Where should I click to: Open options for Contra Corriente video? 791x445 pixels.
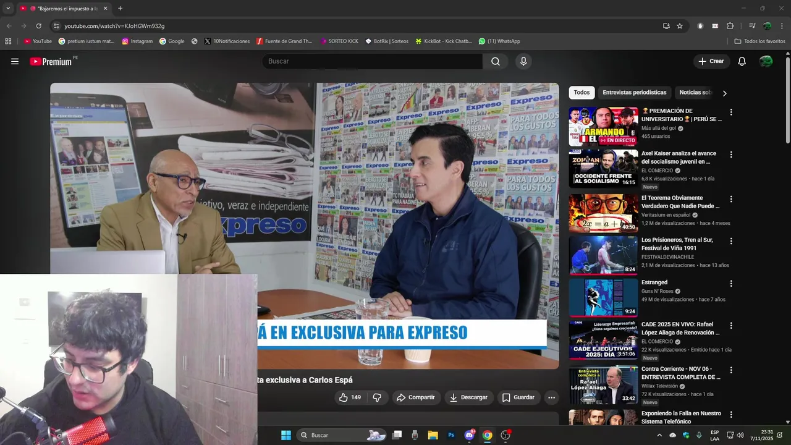coord(731,370)
